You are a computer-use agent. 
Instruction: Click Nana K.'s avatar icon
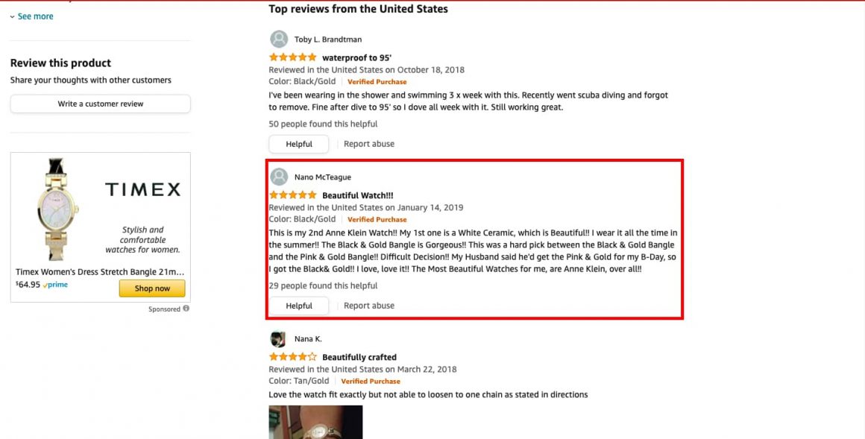click(x=278, y=338)
